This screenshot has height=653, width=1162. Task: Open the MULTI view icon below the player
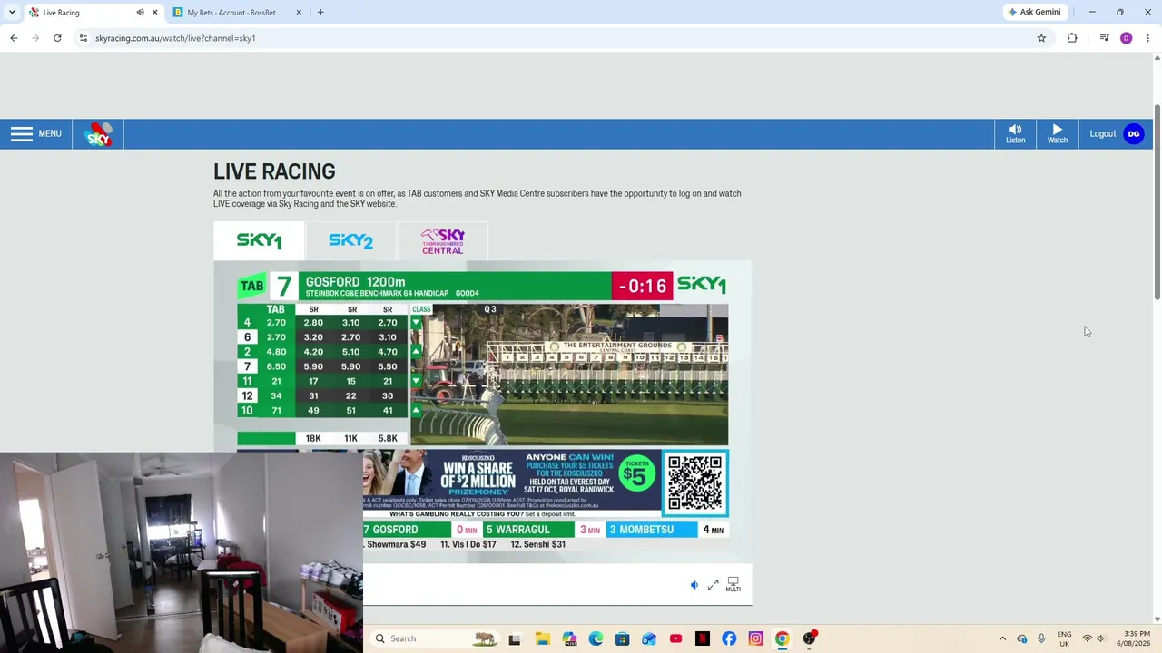click(733, 585)
